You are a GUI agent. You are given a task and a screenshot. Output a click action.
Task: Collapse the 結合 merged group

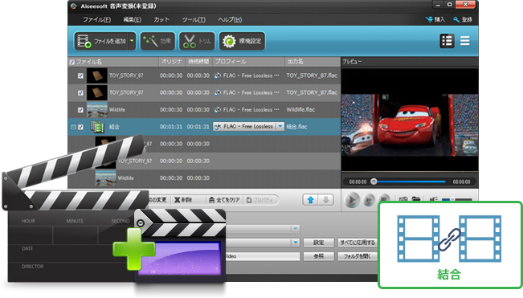tap(73, 127)
